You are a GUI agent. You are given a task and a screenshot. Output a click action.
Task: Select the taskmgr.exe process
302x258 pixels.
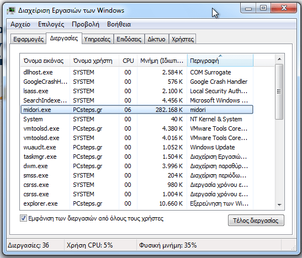pyautogui.click(x=137, y=157)
